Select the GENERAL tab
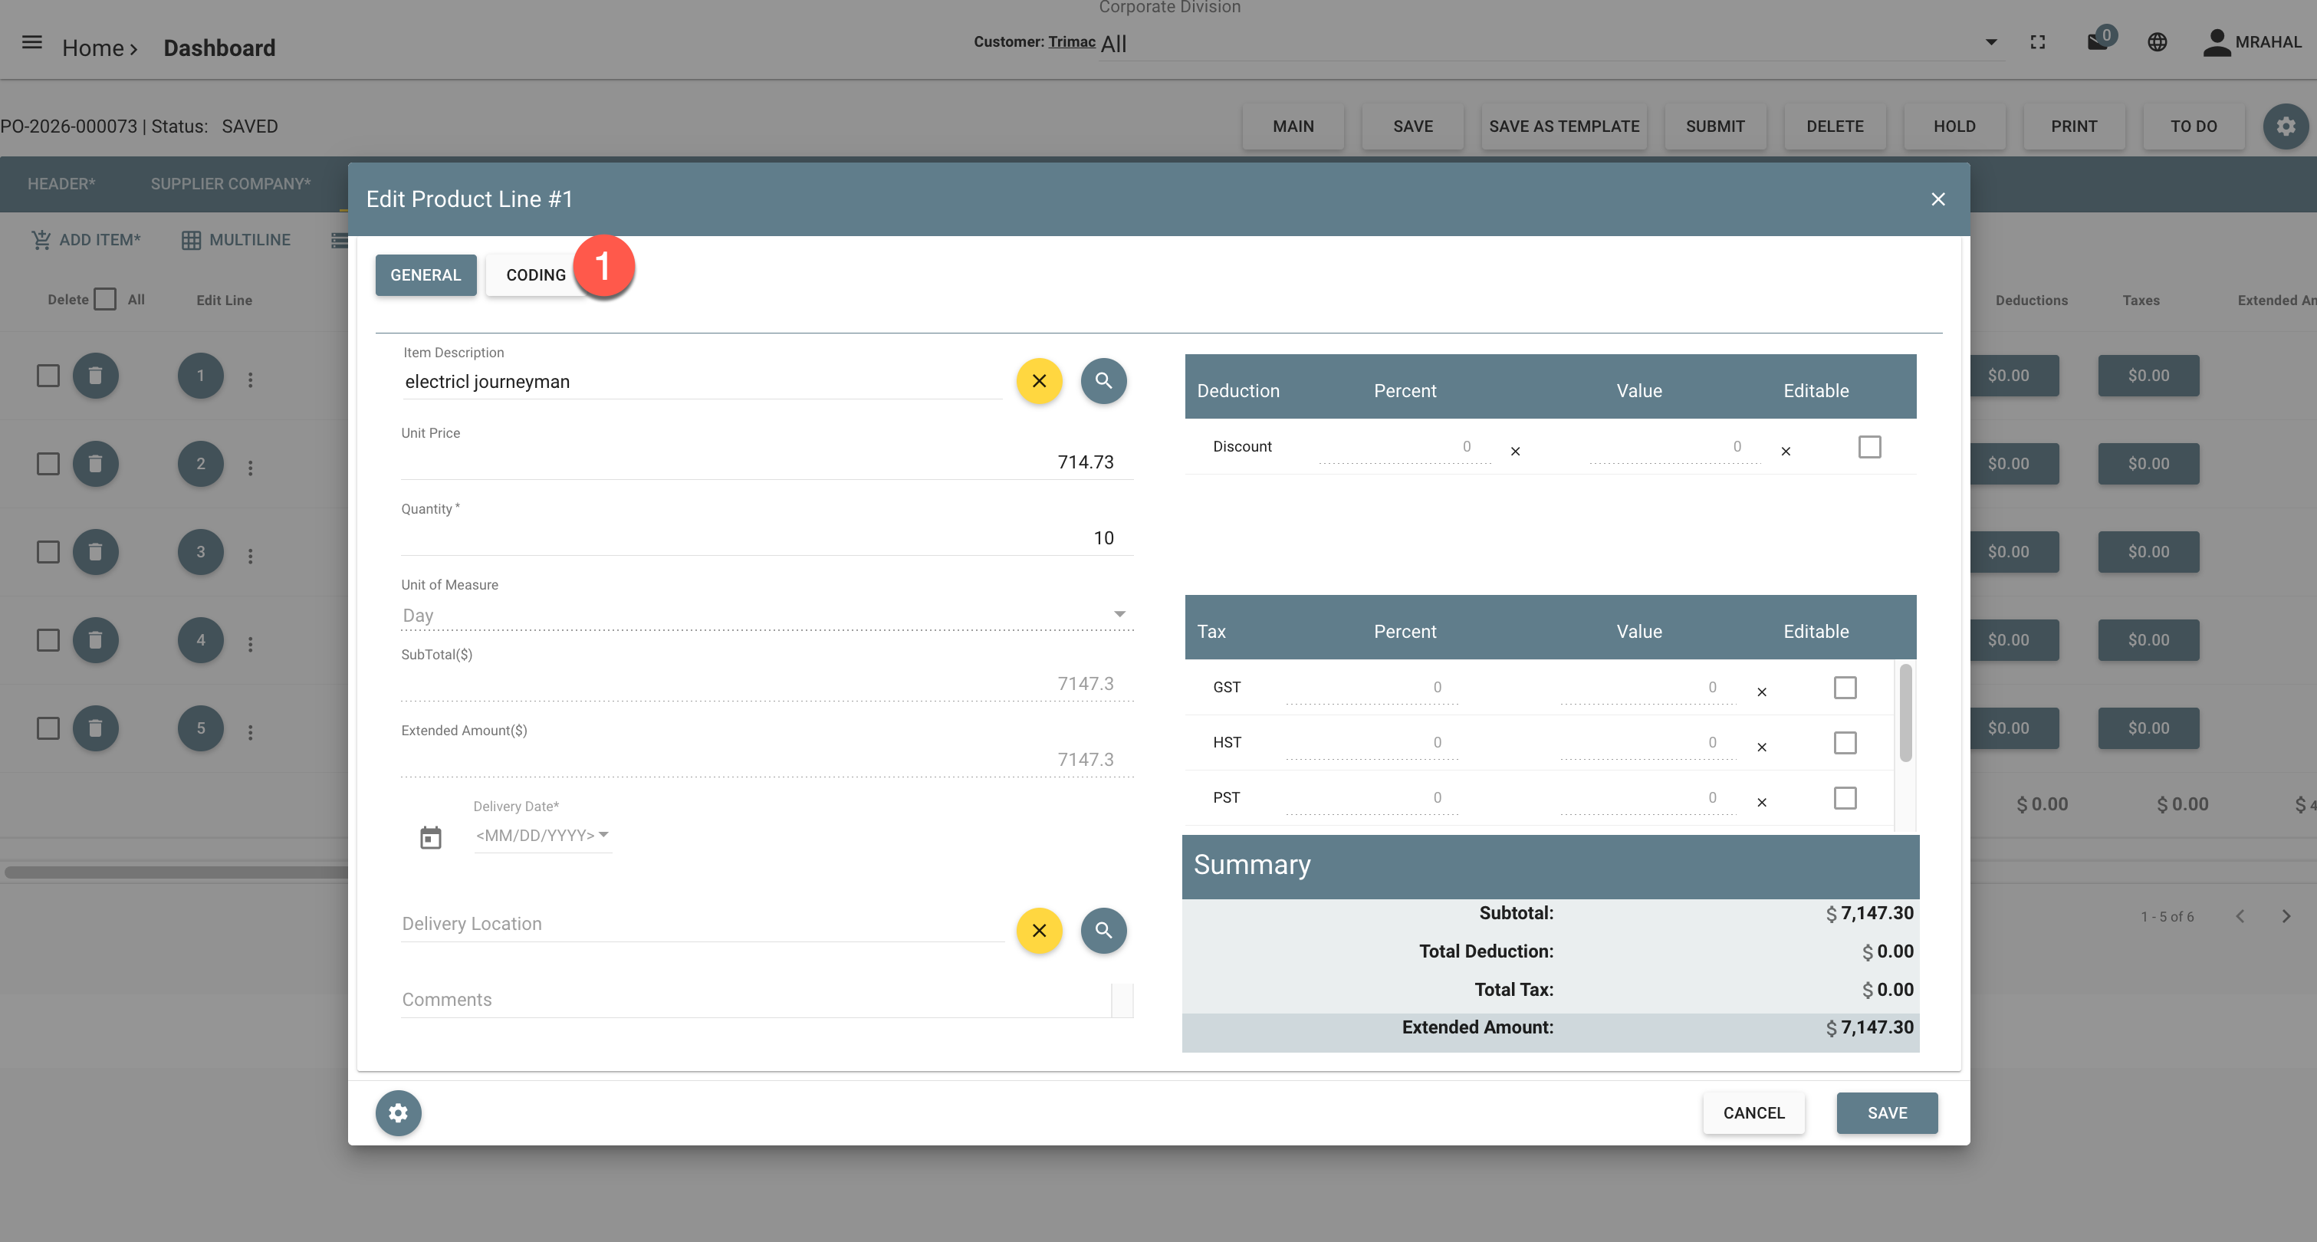This screenshot has height=1242, width=2317. (x=426, y=275)
